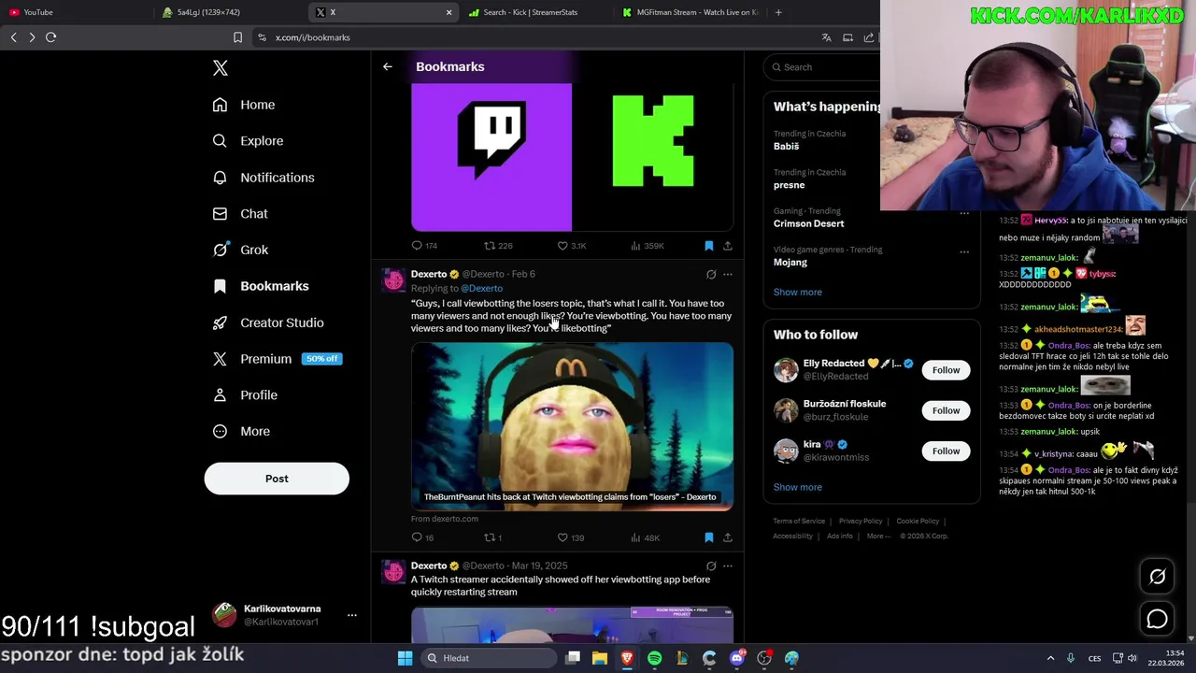Remove bookmark on Twitch Kick image post
Screen dimensions: 1196x673
click(709, 246)
